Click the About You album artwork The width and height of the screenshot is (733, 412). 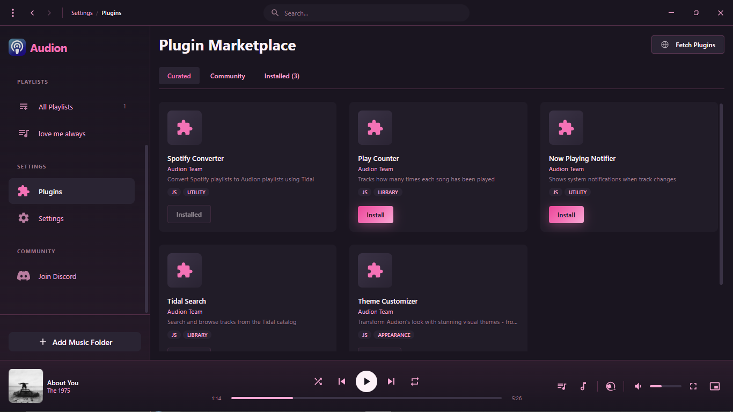pos(26,386)
